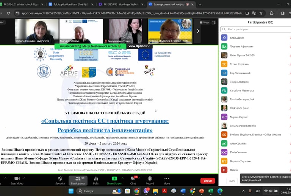Click the screen-sharing indicator dot icon
Viewport: 291px width, 196px height.
pyautogui.click(x=119, y=46)
